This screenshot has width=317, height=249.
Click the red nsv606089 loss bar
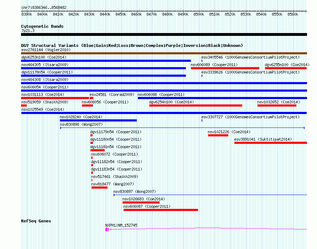click(x=225, y=68)
